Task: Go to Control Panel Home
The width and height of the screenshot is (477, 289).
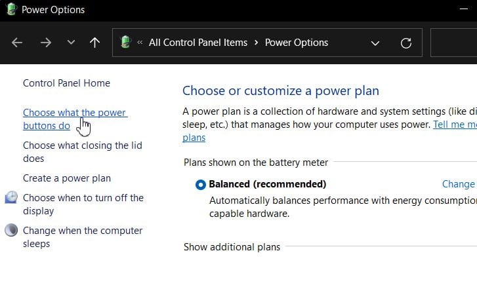Action: click(x=67, y=83)
